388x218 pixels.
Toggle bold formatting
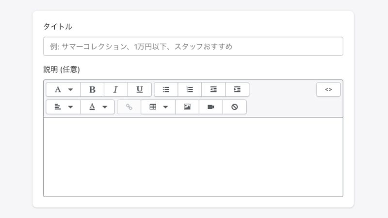[92, 90]
